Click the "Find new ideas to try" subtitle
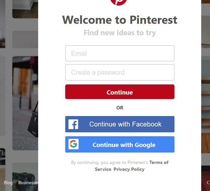 (x=120, y=33)
